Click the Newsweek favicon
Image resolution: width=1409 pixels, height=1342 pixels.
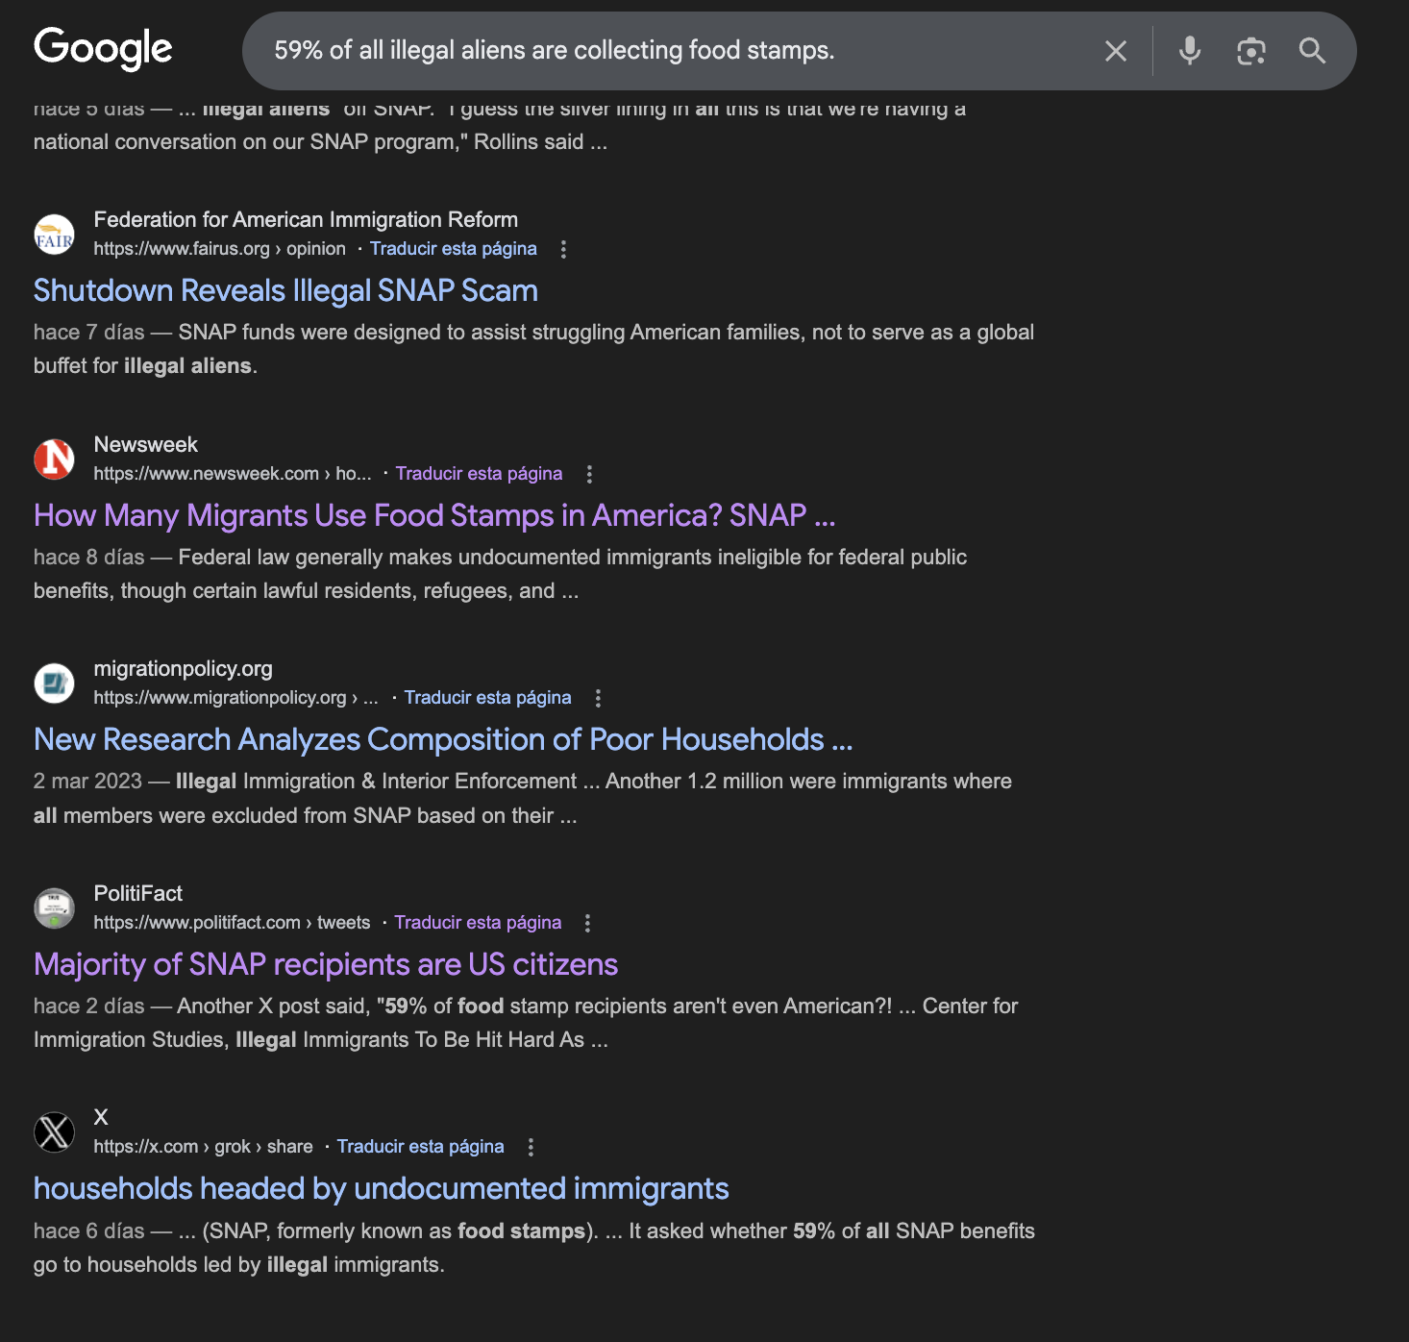coord(55,459)
